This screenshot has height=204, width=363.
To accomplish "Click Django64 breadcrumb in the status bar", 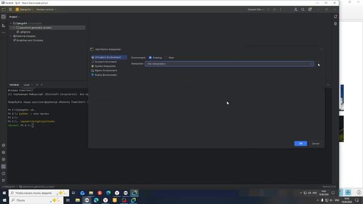I will 9,186.
